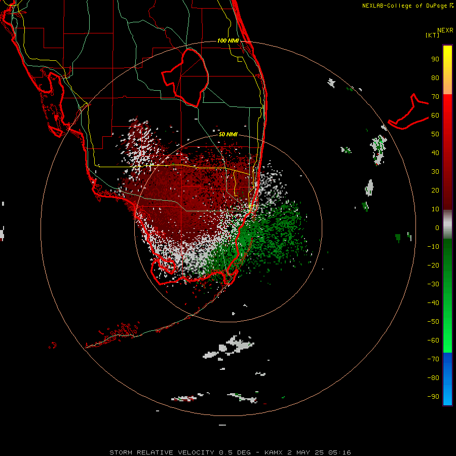
Task: Click the Storm Relative Velocity footer caption
Action: click(x=230, y=452)
